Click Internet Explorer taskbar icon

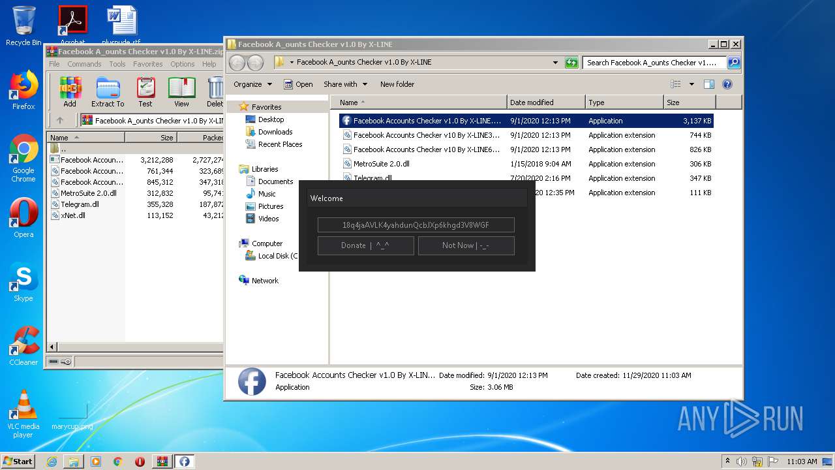[x=52, y=462]
